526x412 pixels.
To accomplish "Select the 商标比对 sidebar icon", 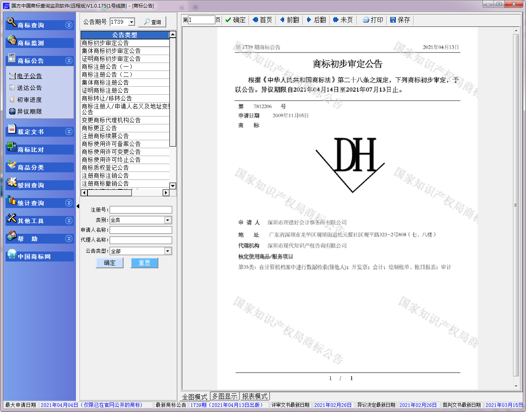I will 11,147.
